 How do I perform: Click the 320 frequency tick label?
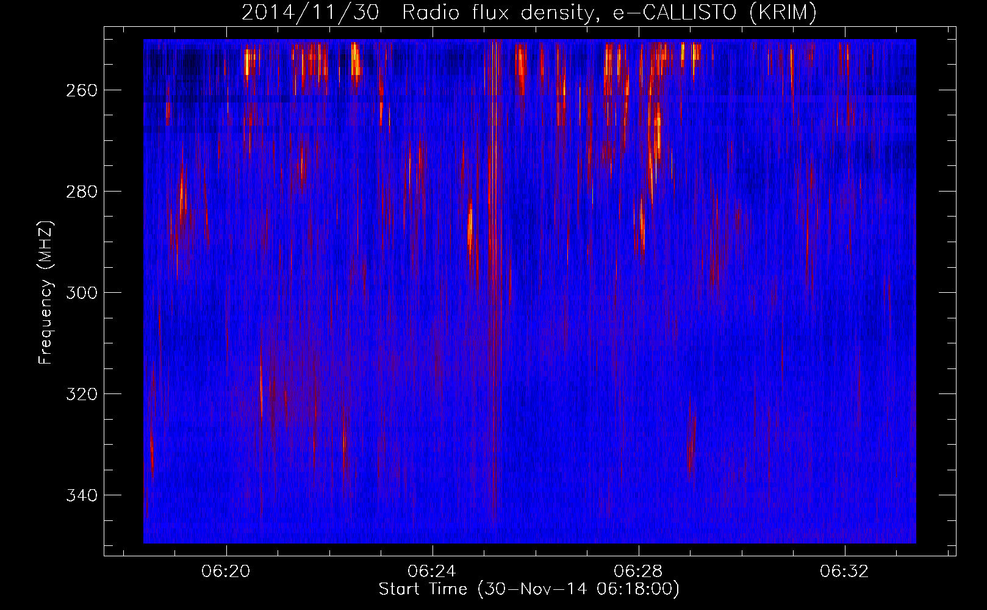82,394
